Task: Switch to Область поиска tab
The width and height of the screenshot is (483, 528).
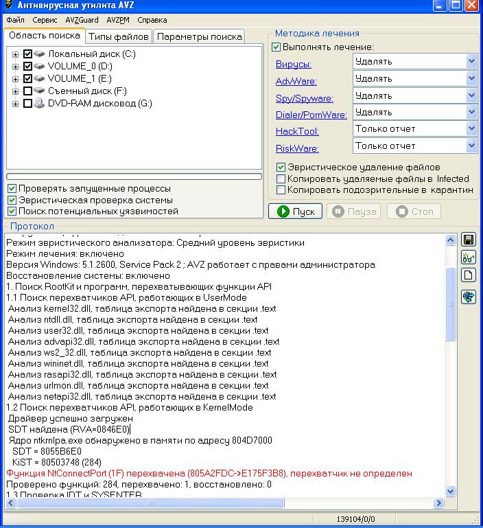Action: (45, 35)
